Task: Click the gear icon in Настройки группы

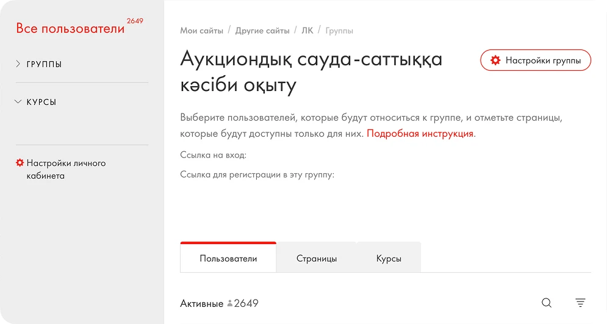Action: pos(495,60)
